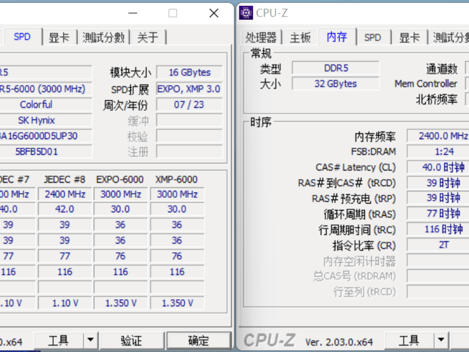This screenshot has width=469, height=352.
Task: Click the 16 GBytes module size field
Action: [x=189, y=72]
